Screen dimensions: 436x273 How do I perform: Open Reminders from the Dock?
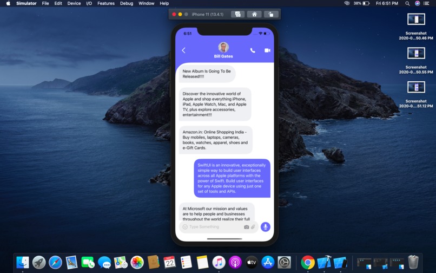[x=186, y=262]
